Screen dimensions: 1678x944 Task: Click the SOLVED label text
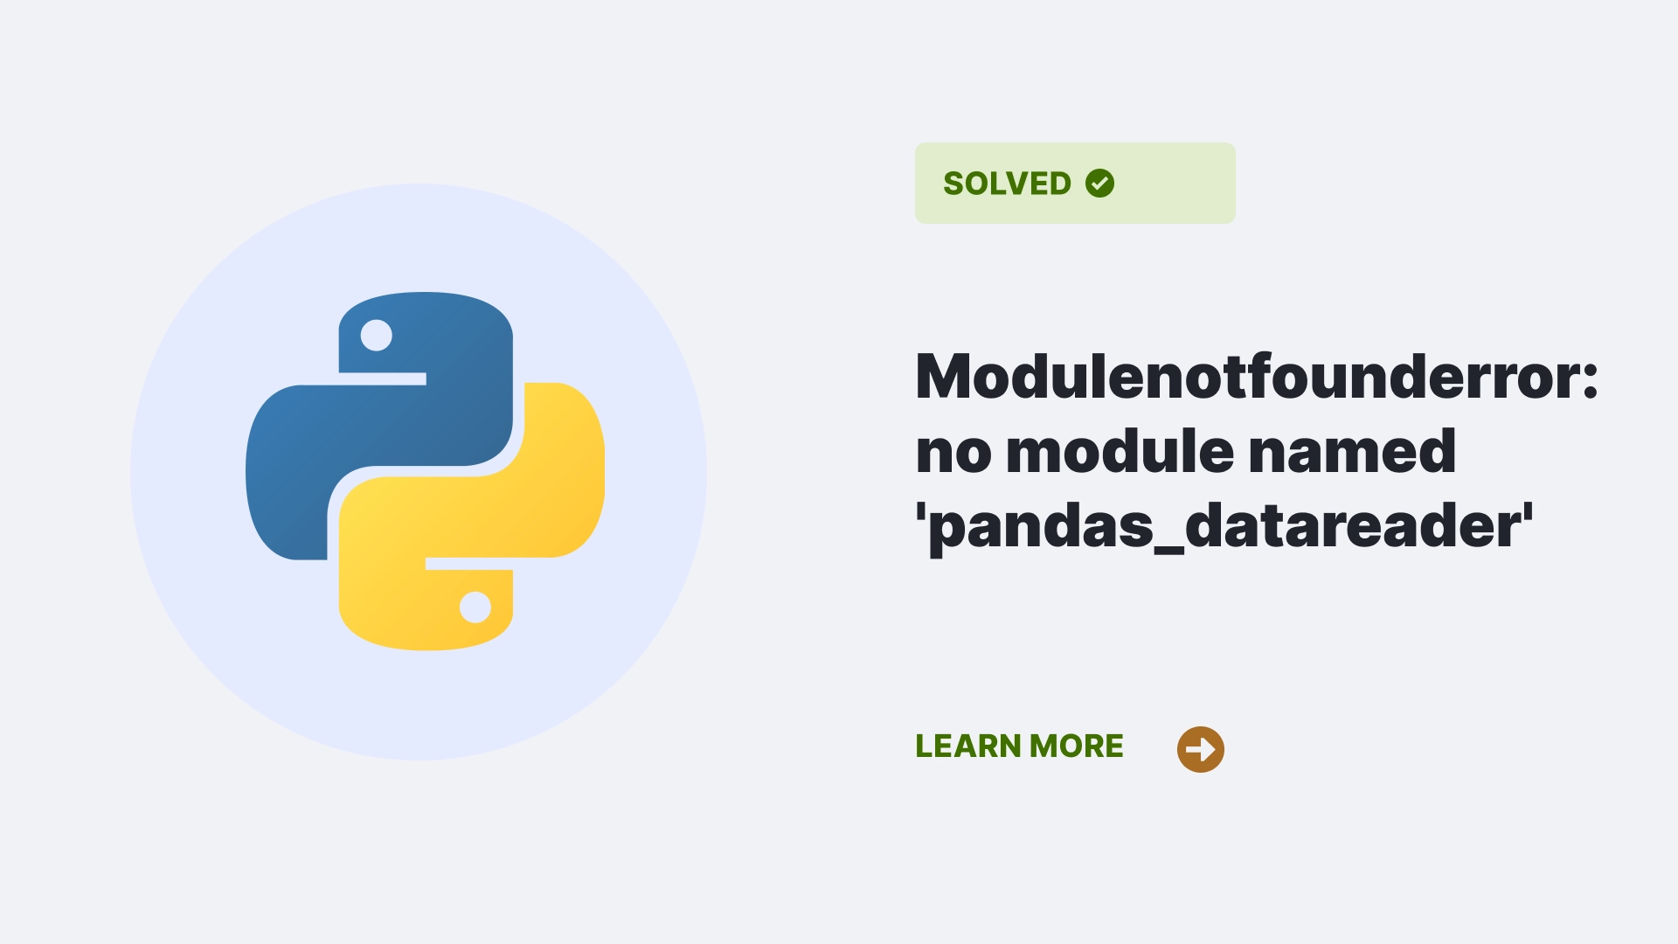click(x=1006, y=182)
